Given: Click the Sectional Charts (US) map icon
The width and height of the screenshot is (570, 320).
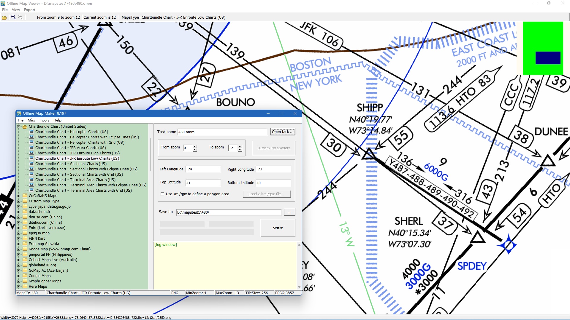Looking at the screenshot, I should 31,164.
